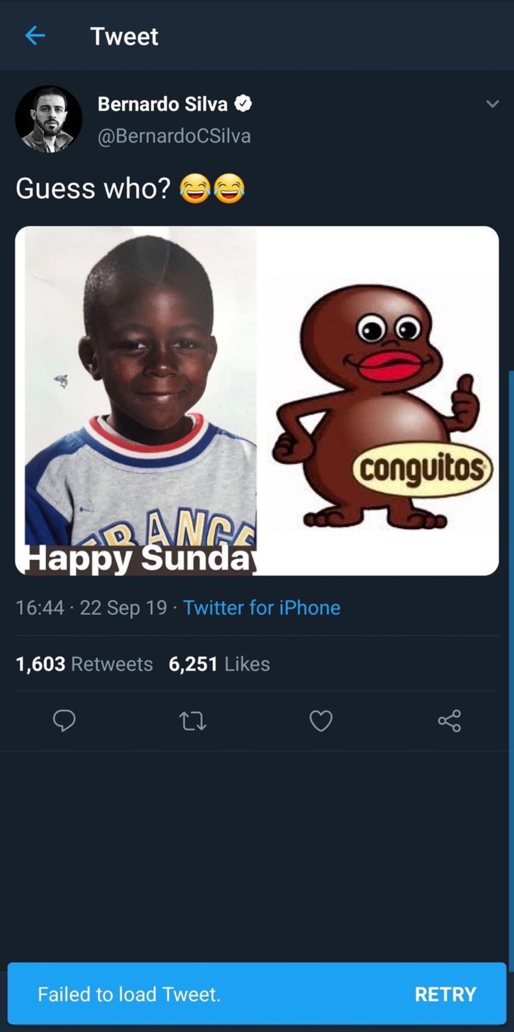Tap the Failed to load Tweet message
Screen dimensions: 514x1032
pyautogui.click(x=130, y=994)
